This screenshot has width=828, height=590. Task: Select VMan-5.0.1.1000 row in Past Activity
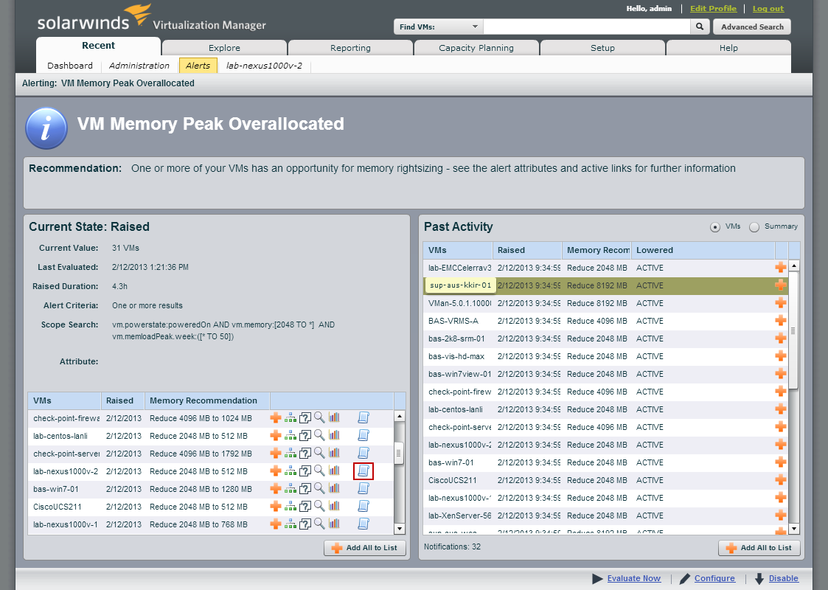click(x=605, y=303)
